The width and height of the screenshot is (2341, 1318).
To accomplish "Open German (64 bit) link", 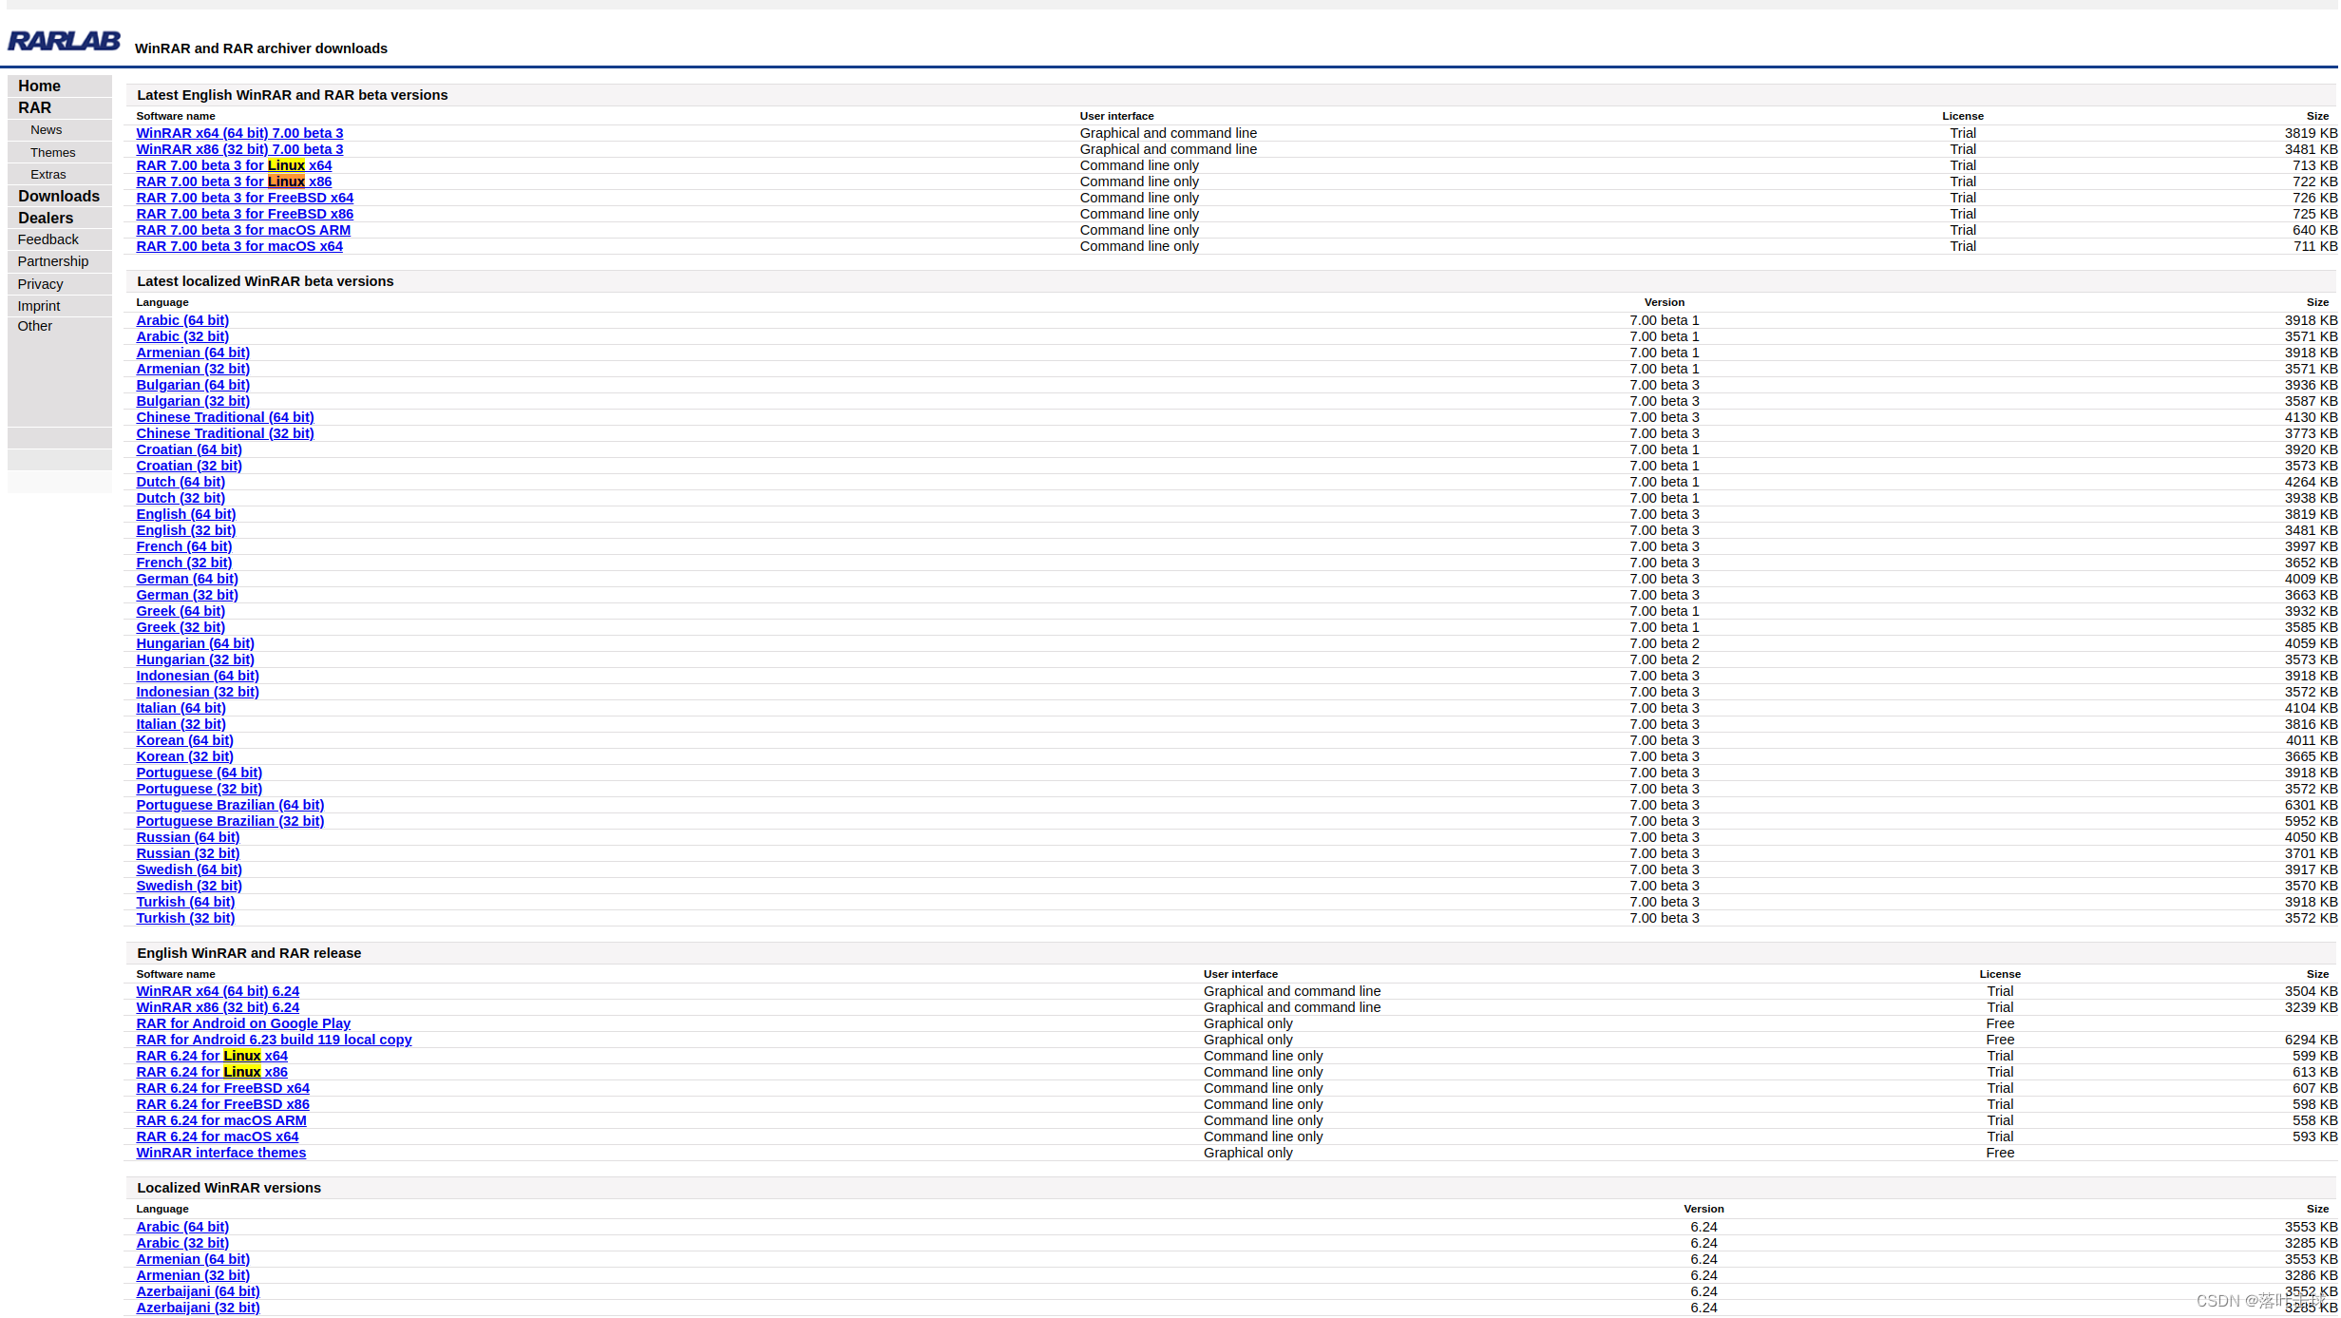I will click(x=187, y=579).
